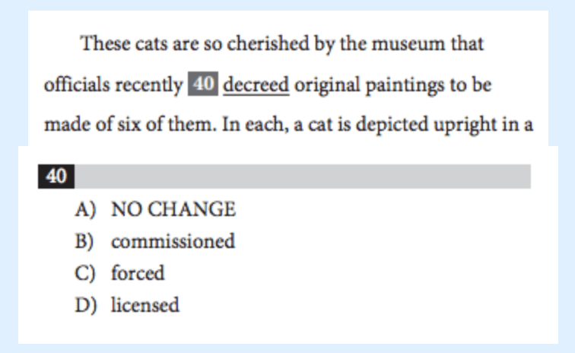
Task: Select answer choice A) NO CHANGE
Action: 155,209
